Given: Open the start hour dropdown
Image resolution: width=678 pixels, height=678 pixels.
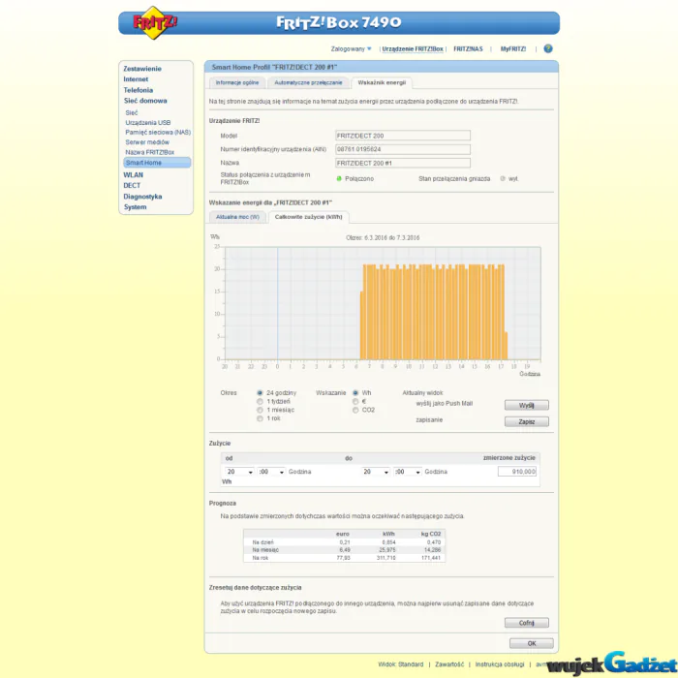Looking at the screenshot, I should [239, 472].
